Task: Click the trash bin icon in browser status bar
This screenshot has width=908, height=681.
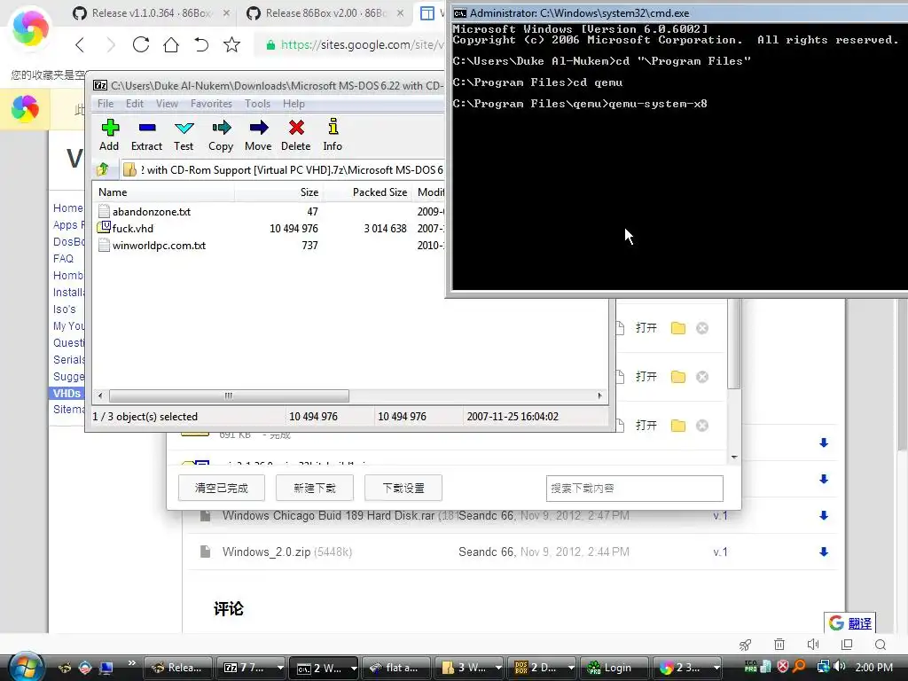Action: (x=779, y=645)
